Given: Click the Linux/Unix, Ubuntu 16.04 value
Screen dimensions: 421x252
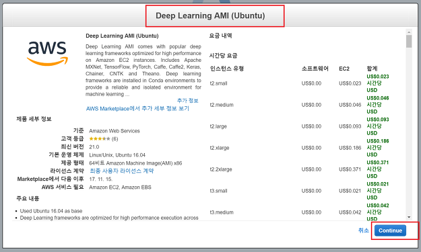Looking at the screenshot, I should (117, 155).
